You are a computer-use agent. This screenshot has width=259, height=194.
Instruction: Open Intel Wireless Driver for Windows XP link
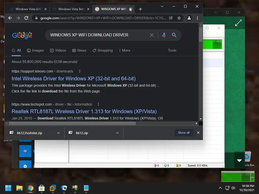click(x=74, y=79)
